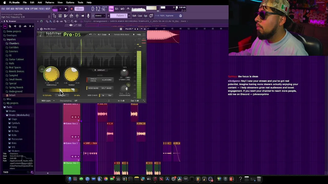
Task: Click Copy in Pro-DS header
Action: point(104,34)
